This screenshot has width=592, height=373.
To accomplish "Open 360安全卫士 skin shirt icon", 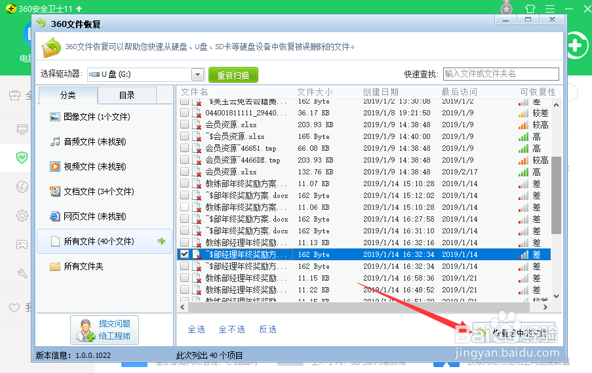I will tap(530, 9).
